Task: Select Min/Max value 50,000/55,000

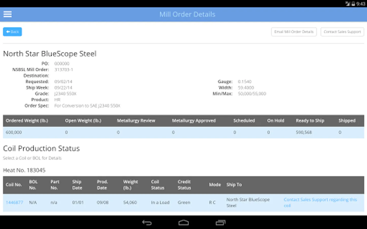Action: 252,94
